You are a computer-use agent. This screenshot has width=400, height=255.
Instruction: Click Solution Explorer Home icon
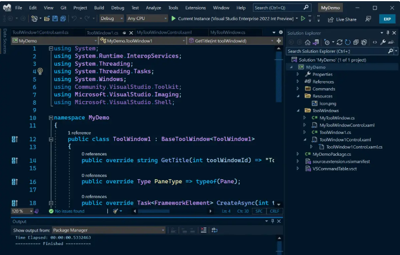[308, 42]
